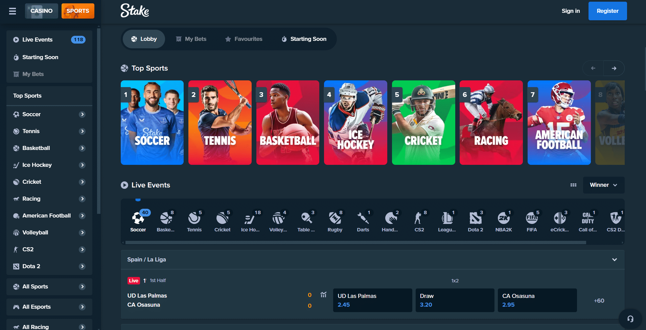Click the Sign in link
The image size is (646, 330).
click(x=571, y=11)
